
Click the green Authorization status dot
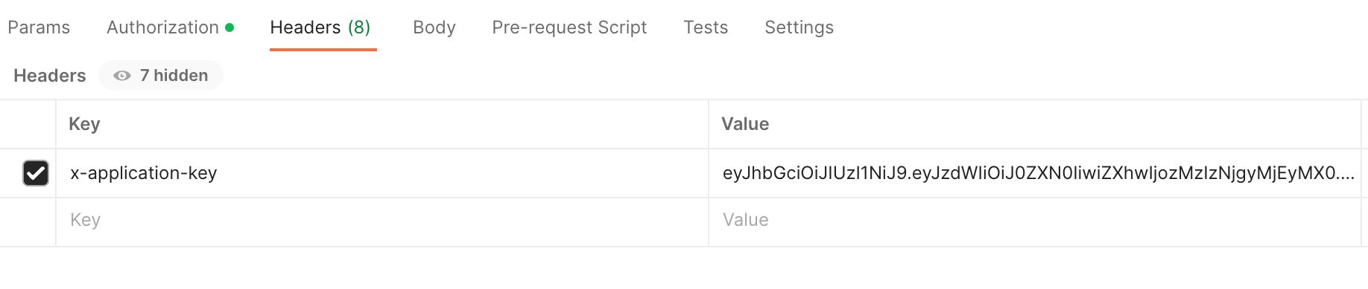coord(229,27)
